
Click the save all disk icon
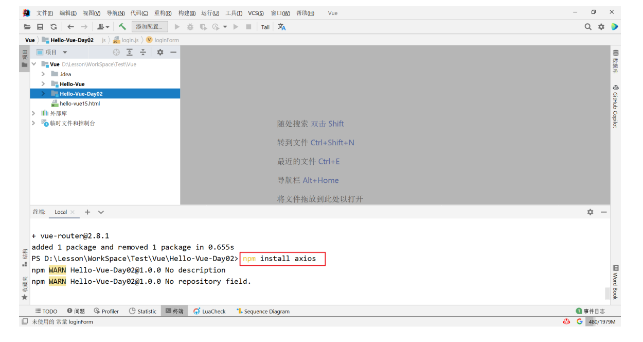(40, 27)
